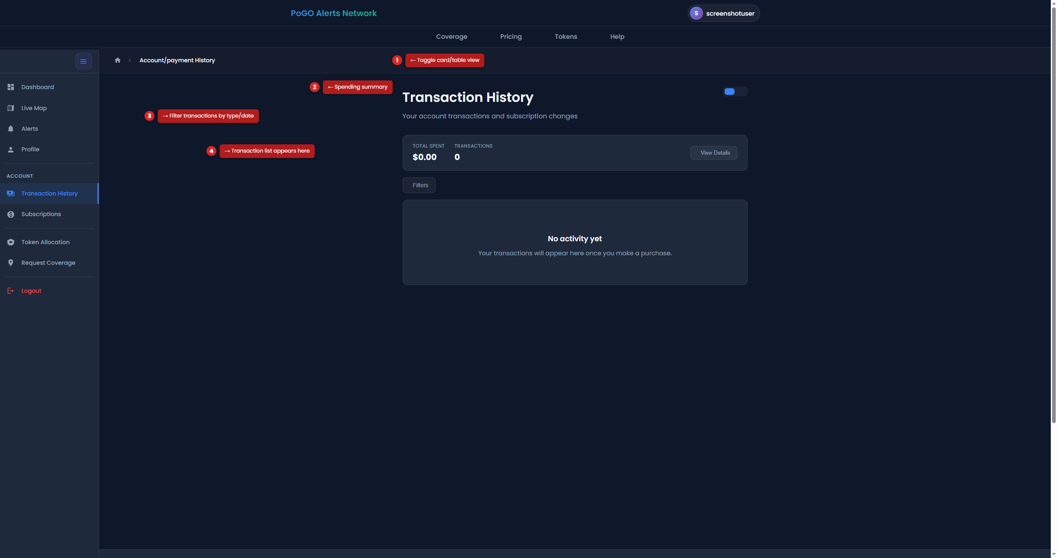The height and width of the screenshot is (558, 1057).
Task: Click the Subscriptions dollar icon
Action: (x=11, y=214)
